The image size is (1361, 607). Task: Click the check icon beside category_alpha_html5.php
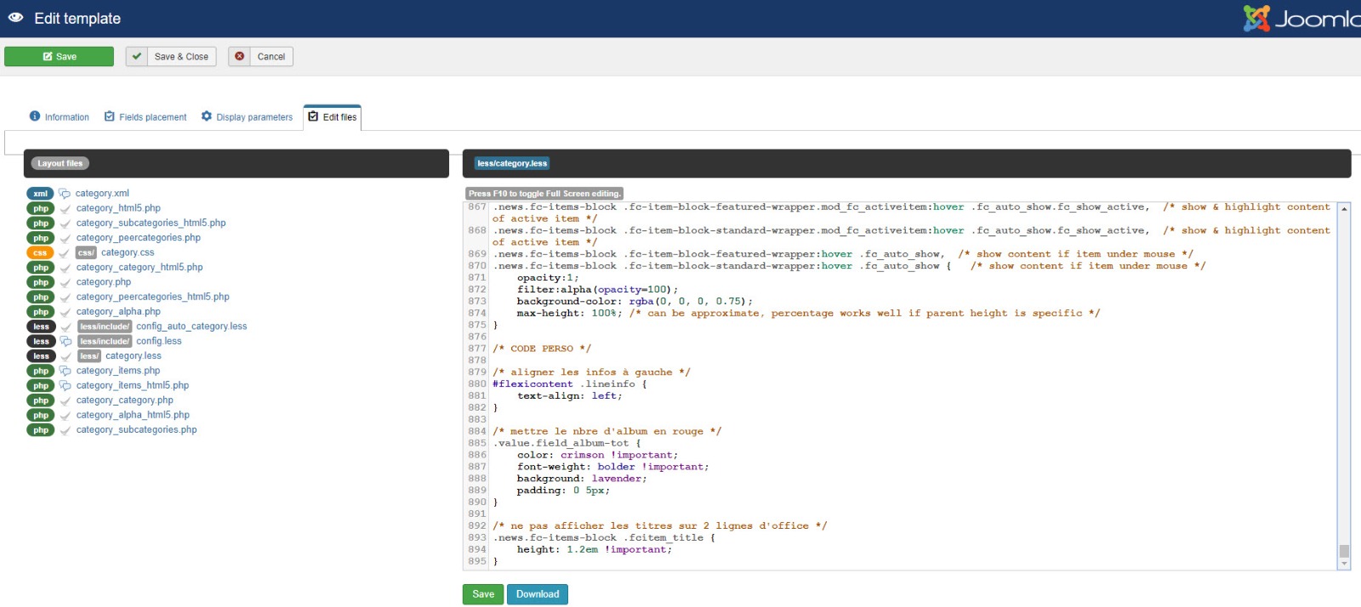click(x=65, y=416)
